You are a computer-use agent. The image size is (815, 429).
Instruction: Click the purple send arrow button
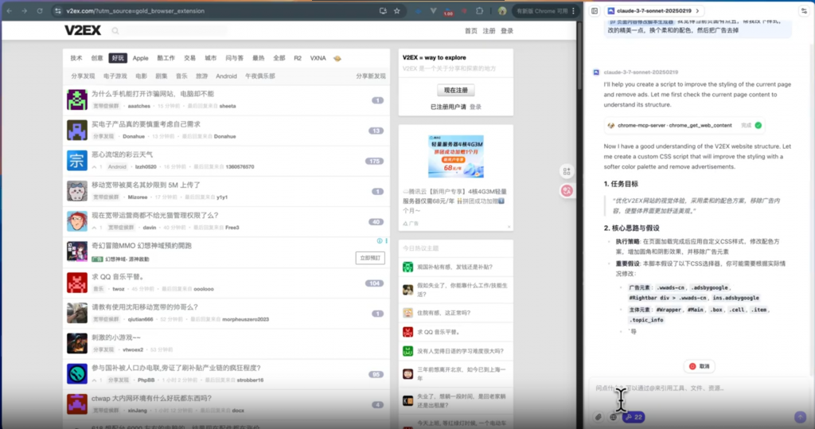800,417
